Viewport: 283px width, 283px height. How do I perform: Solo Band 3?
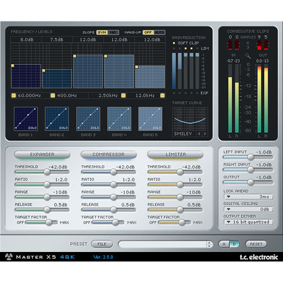click(95, 128)
